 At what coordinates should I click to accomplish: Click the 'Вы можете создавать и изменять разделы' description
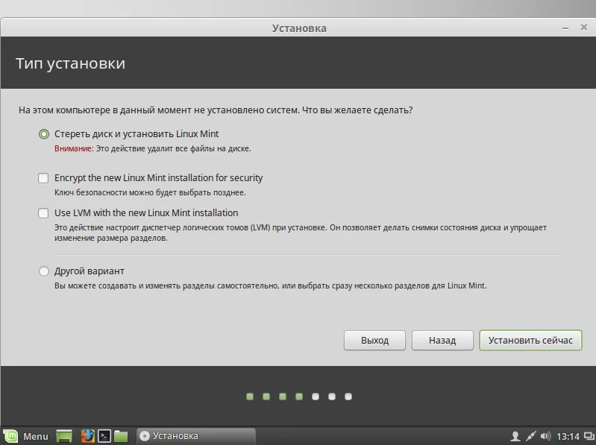pos(270,285)
